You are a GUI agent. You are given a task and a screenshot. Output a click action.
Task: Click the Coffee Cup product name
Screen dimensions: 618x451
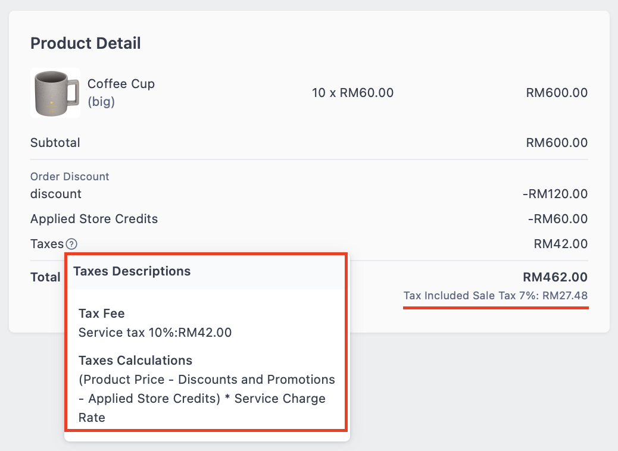[121, 83]
